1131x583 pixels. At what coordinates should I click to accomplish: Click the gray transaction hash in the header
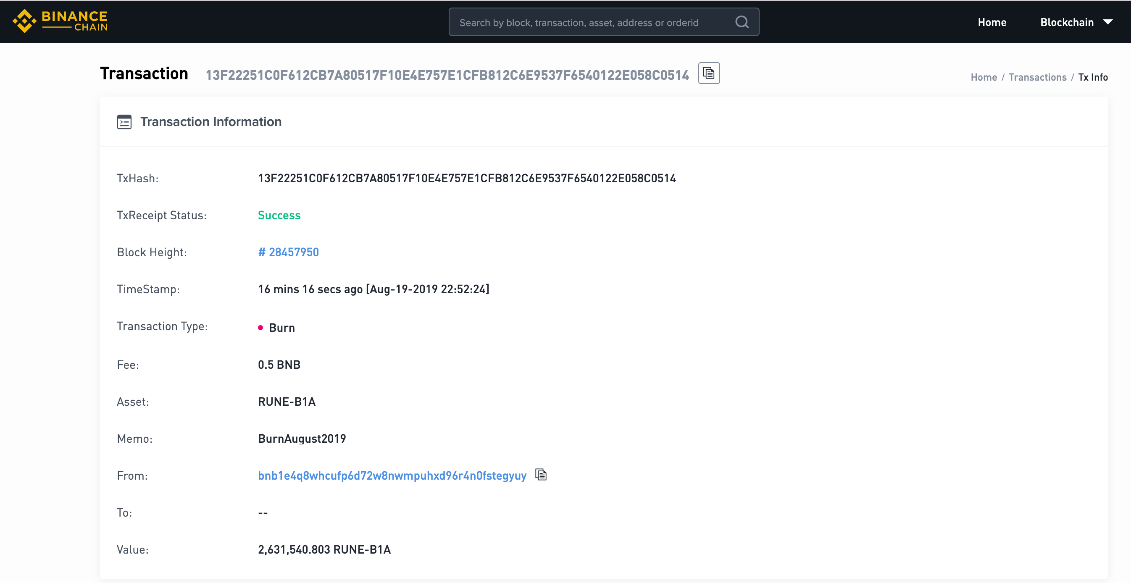447,75
